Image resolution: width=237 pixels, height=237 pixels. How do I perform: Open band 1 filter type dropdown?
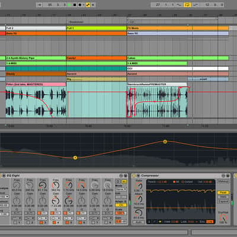pyautogui.click(x=17, y=218)
